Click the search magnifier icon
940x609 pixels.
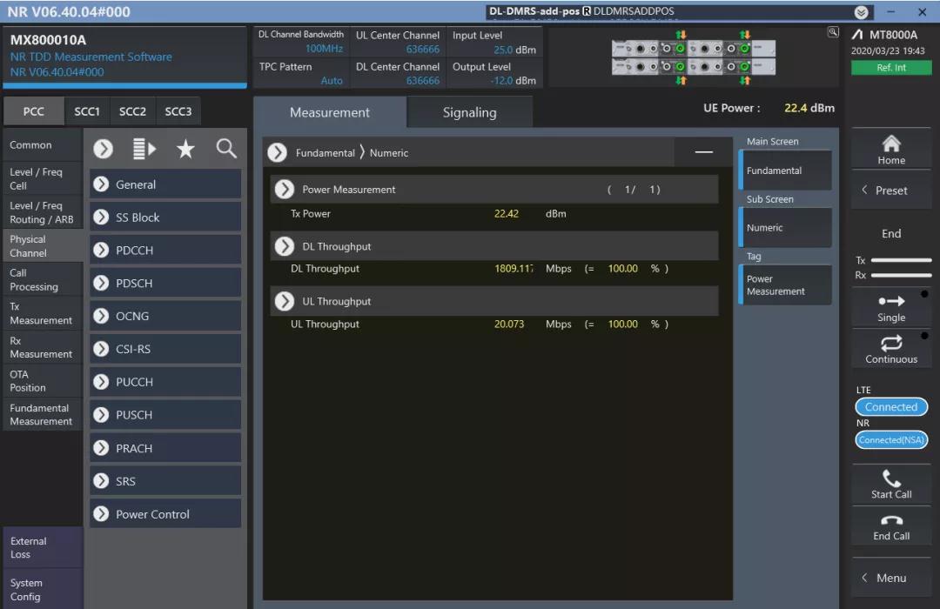point(226,149)
